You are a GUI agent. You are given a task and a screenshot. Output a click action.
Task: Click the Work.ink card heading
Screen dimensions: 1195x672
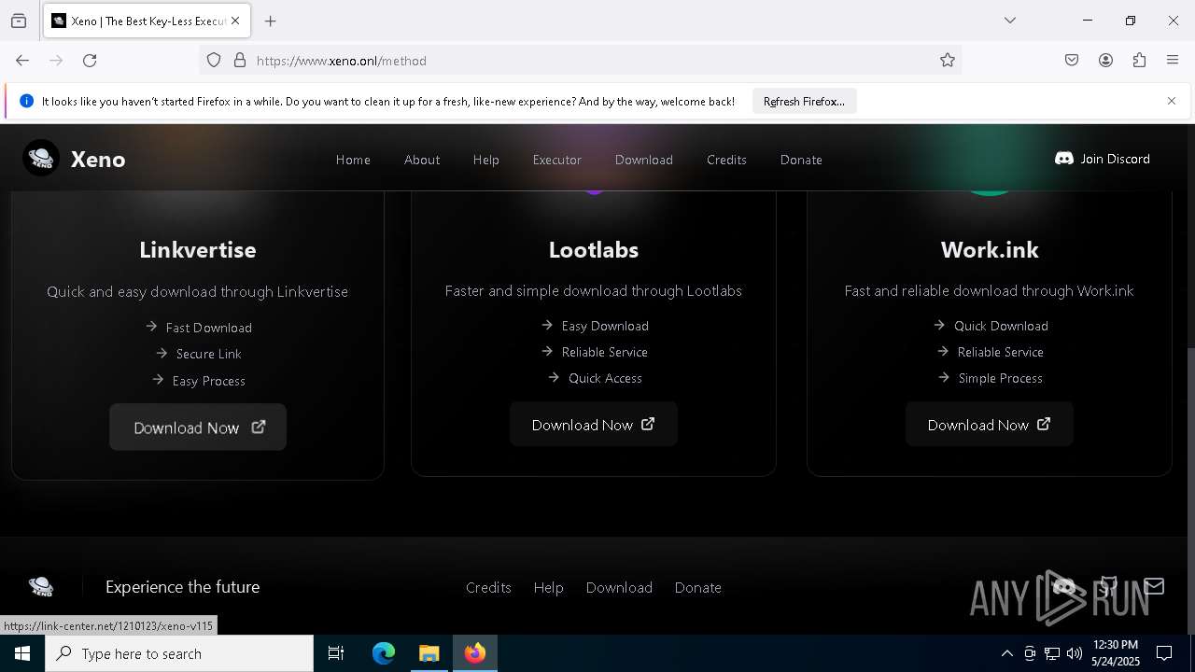tap(990, 249)
